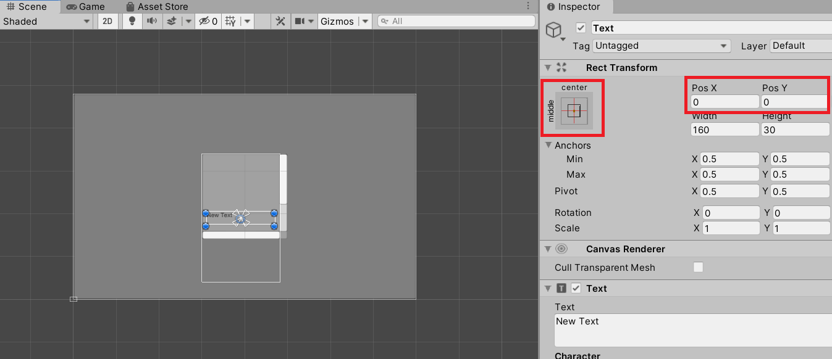Open the Untagged tag dropdown

click(661, 46)
